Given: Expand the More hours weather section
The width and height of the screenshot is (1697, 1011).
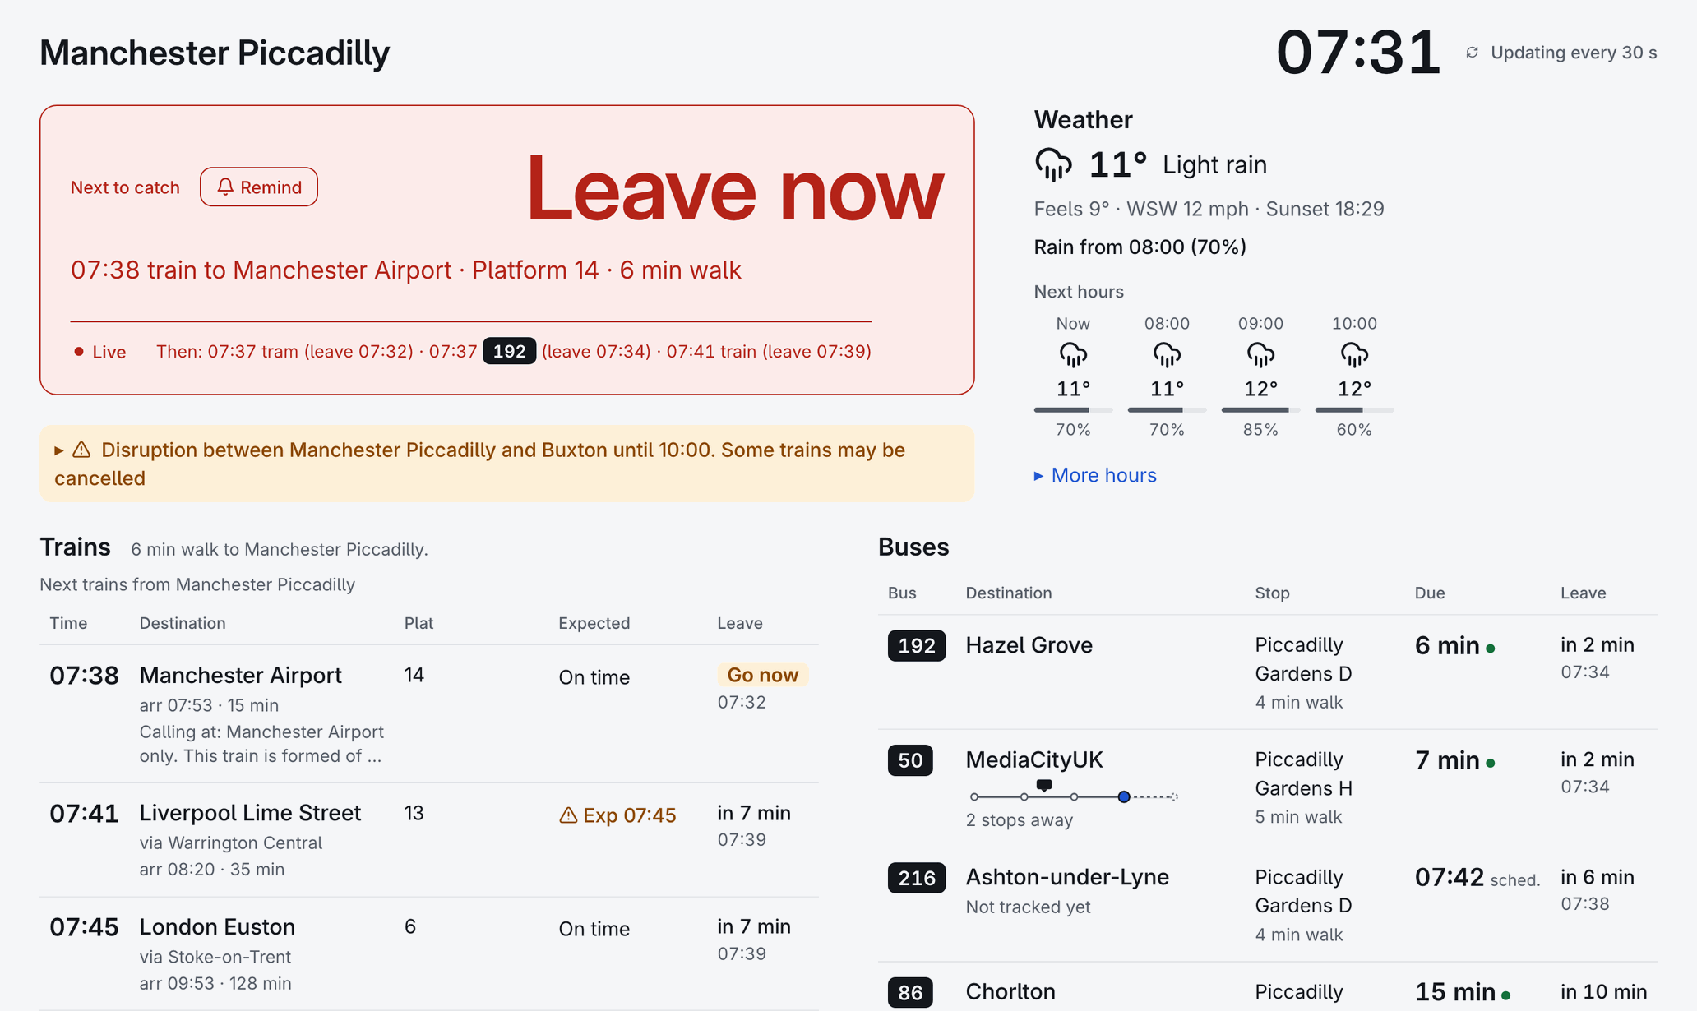Looking at the screenshot, I should (x=1095, y=475).
